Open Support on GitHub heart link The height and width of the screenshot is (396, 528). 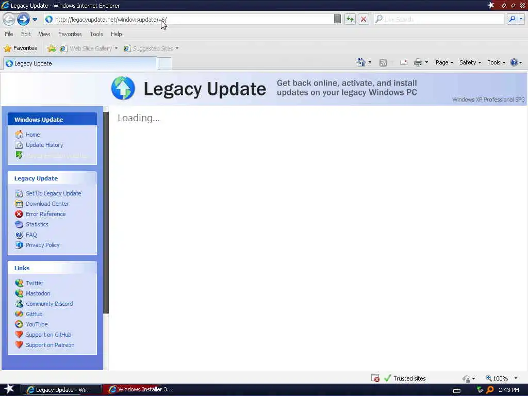[x=48, y=335]
